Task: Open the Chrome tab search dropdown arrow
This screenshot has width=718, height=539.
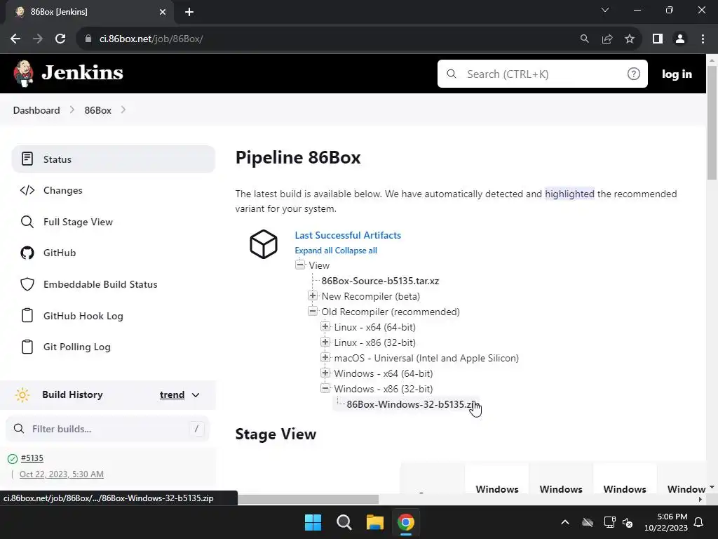Action: (x=605, y=10)
